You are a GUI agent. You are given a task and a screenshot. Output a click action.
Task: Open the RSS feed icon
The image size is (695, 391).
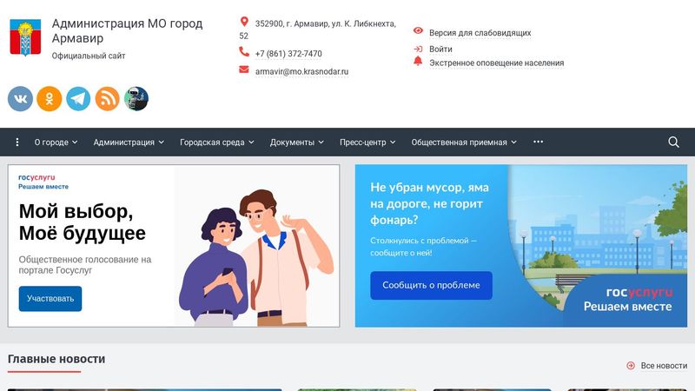click(107, 99)
